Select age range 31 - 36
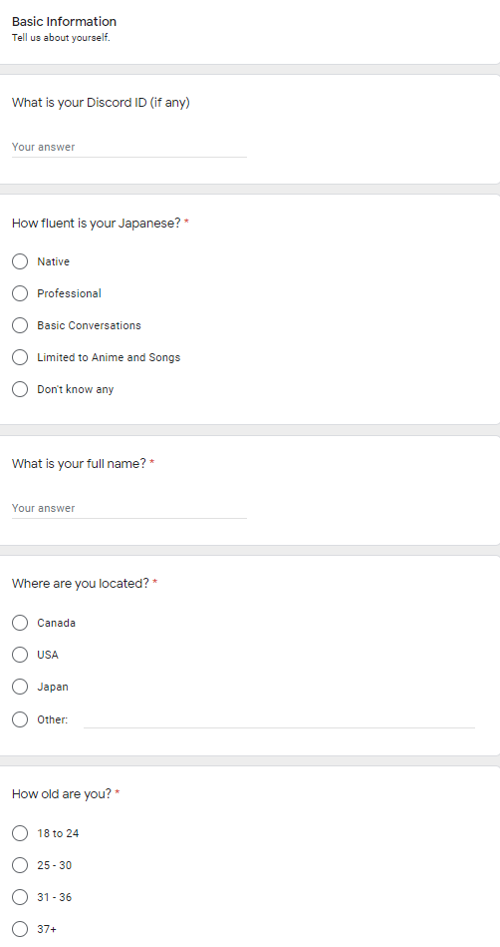 tap(20, 897)
